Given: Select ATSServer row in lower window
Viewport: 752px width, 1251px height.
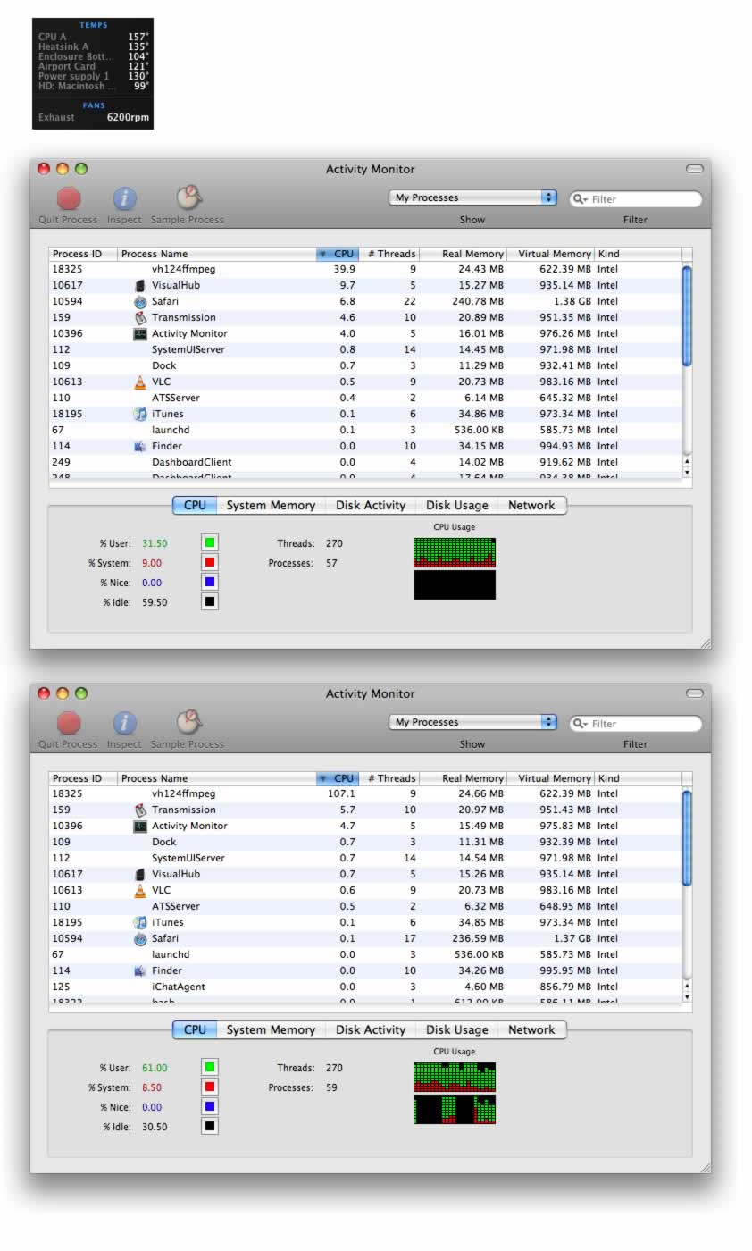Looking at the screenshot, I should [365, 906].
